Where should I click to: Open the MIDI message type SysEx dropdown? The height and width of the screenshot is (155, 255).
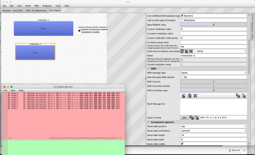coord(214,73)
